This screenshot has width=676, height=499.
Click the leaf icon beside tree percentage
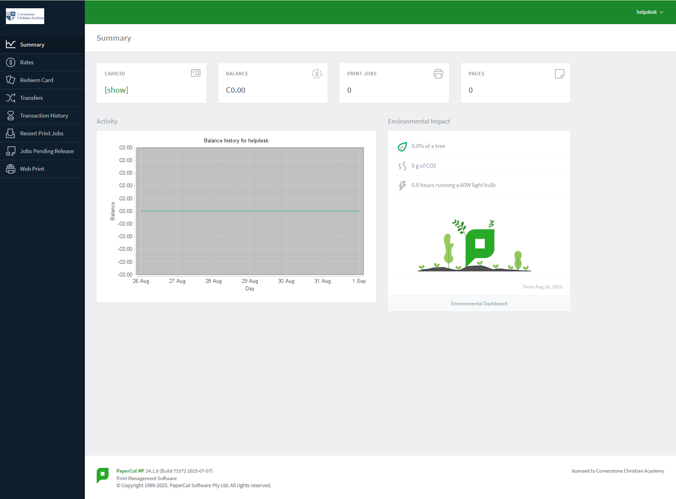pyautogui.click(x=402, y=147)
